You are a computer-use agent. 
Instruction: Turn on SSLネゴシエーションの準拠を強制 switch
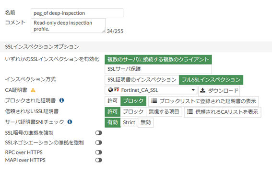(x=98, y=142)
